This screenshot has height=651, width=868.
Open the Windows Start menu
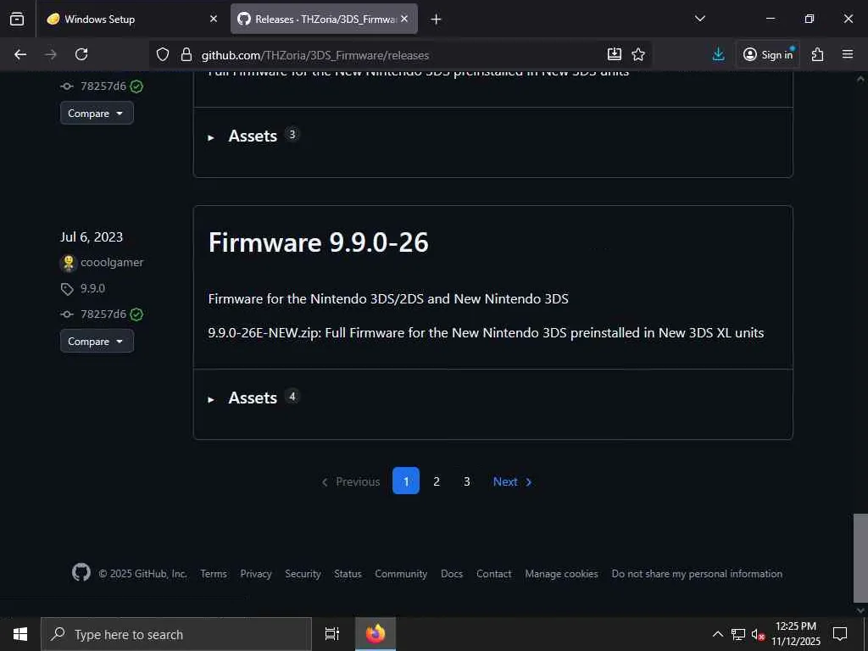20,634
